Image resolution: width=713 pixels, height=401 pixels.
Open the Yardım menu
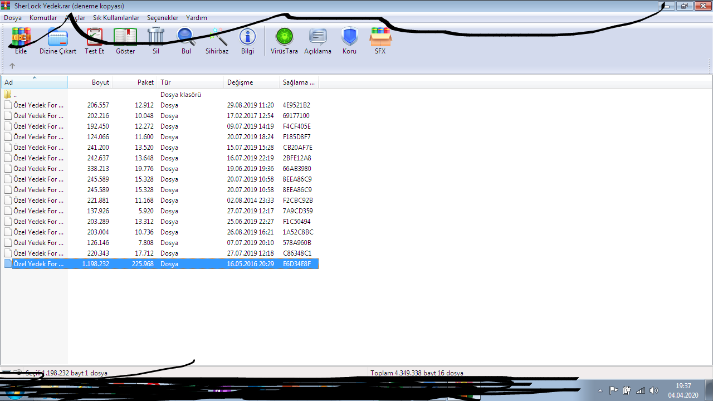(x=197, y=18)
